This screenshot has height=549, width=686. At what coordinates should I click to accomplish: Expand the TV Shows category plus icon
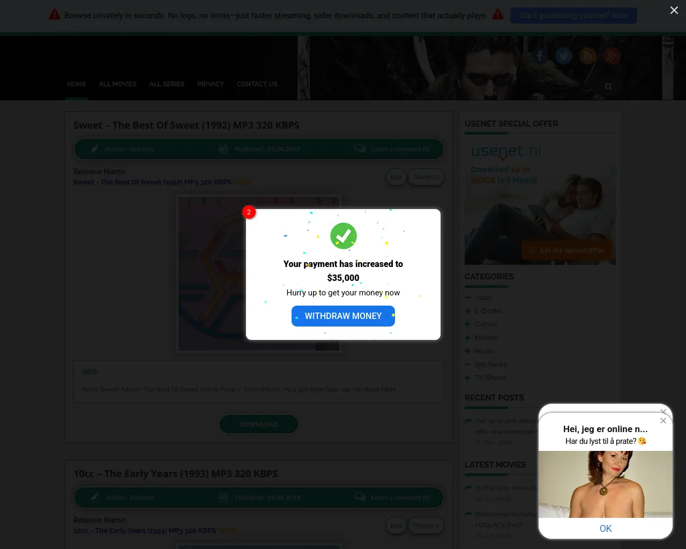(x=468, y=378)
